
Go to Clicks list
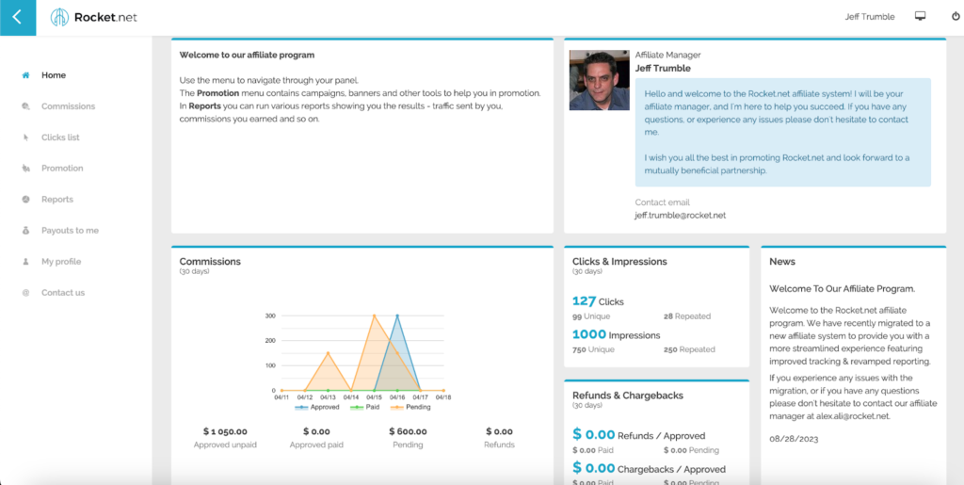click(60, 137)
